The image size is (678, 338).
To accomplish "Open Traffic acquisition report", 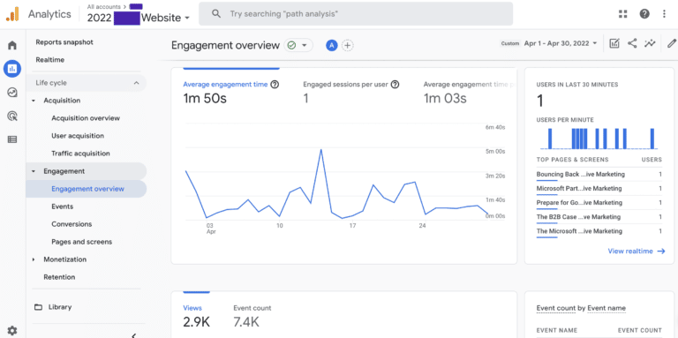I will point(80,154).
